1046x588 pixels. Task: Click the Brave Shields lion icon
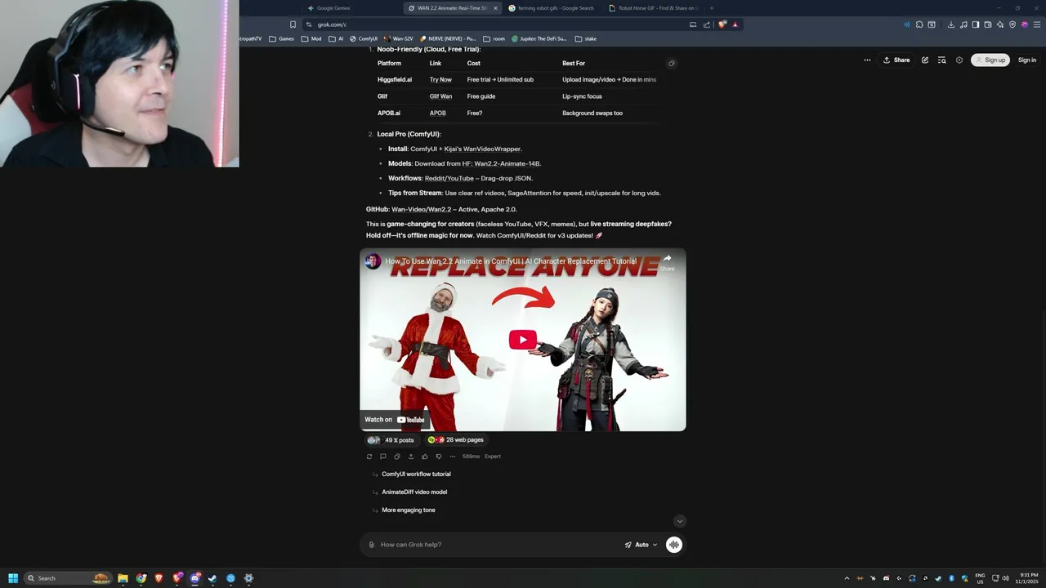(x=722, y=24)
